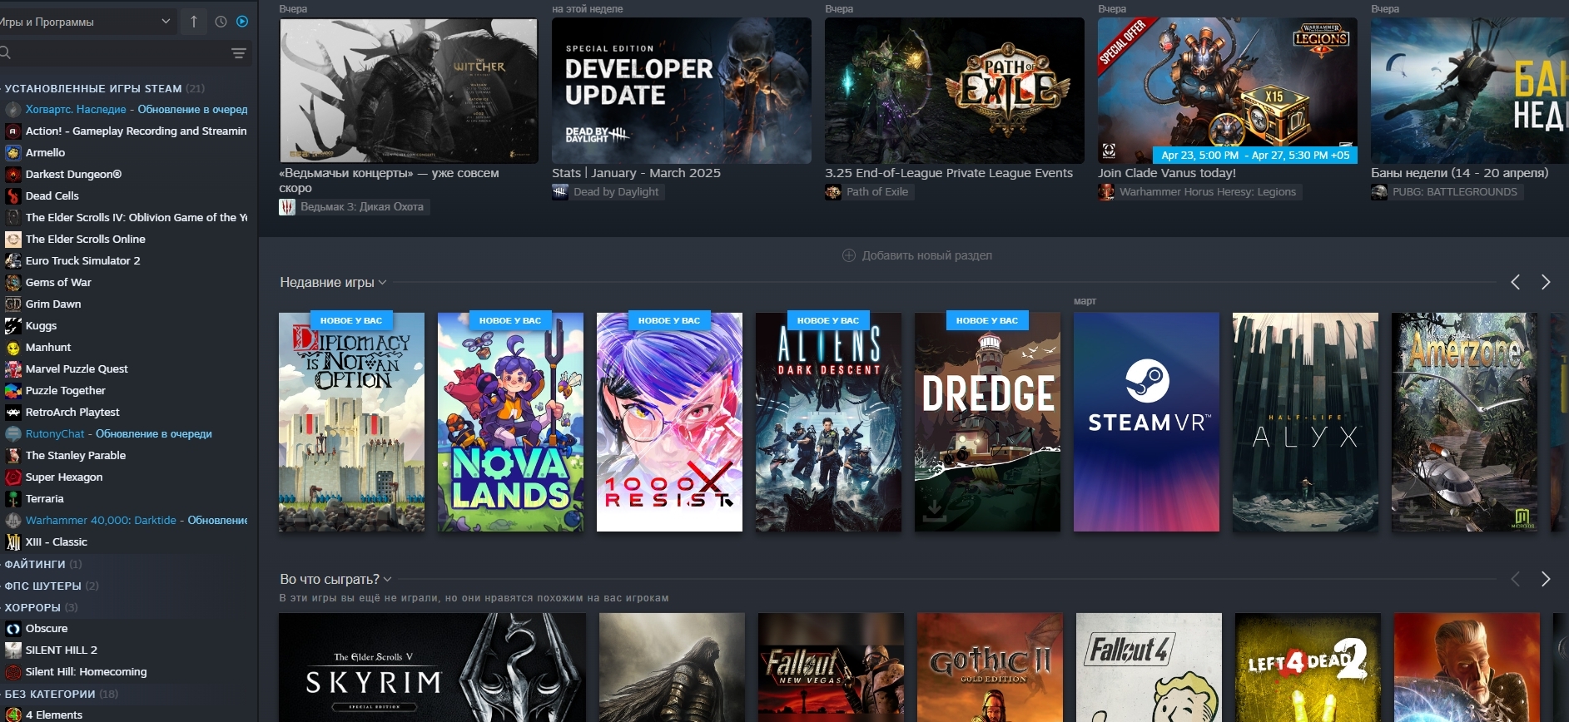Image resolution: width=1569 pixels, height=722 pixels.
Task: Open Diplomacy is Not an Option cover
Action: 351,423
